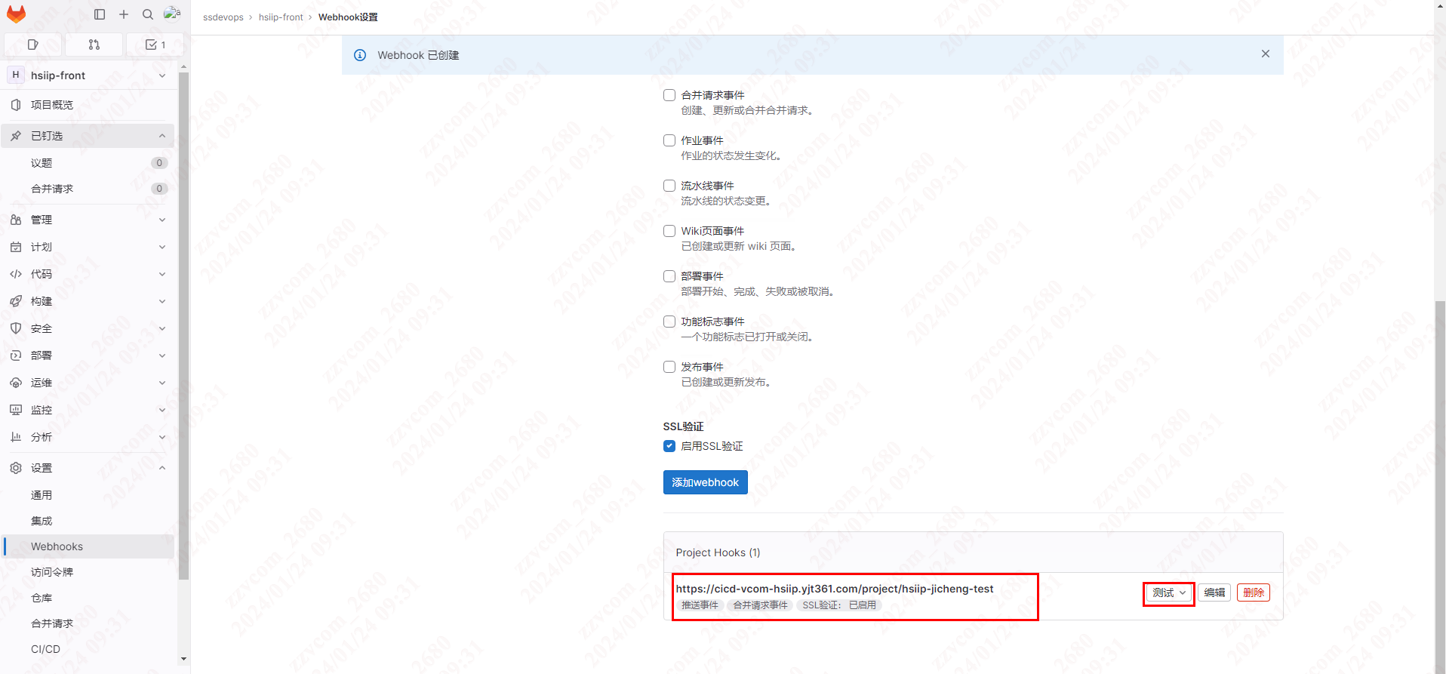Open 仓库 settings page
Viewport: 1446px width, 674px height.
[88, 598]
